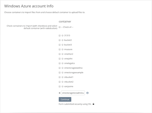Set smestorageexample as default via radio
152x113 pixels.
[62, 73]
